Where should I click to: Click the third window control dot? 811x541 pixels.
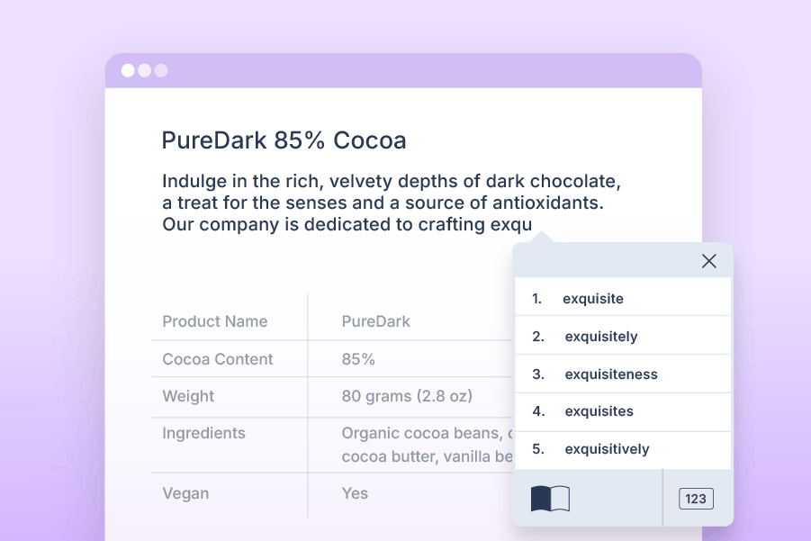160,71
